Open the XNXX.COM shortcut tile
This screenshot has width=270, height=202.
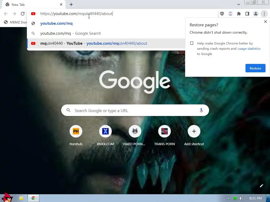pyautogui.click(x=105, y=135)
